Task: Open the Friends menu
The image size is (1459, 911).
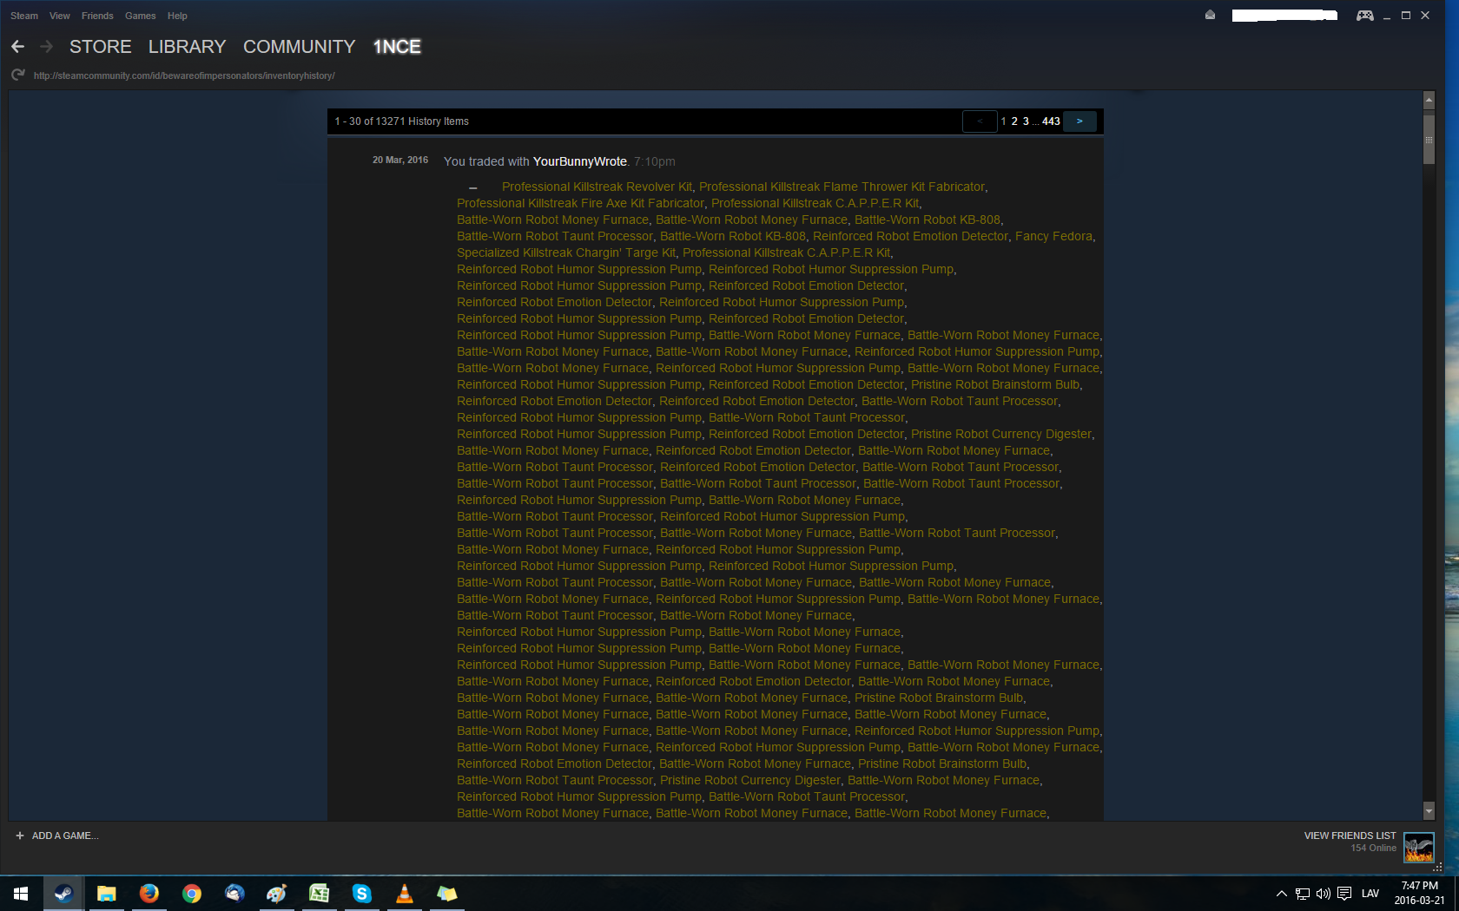Action: click(x=97, y=16)
